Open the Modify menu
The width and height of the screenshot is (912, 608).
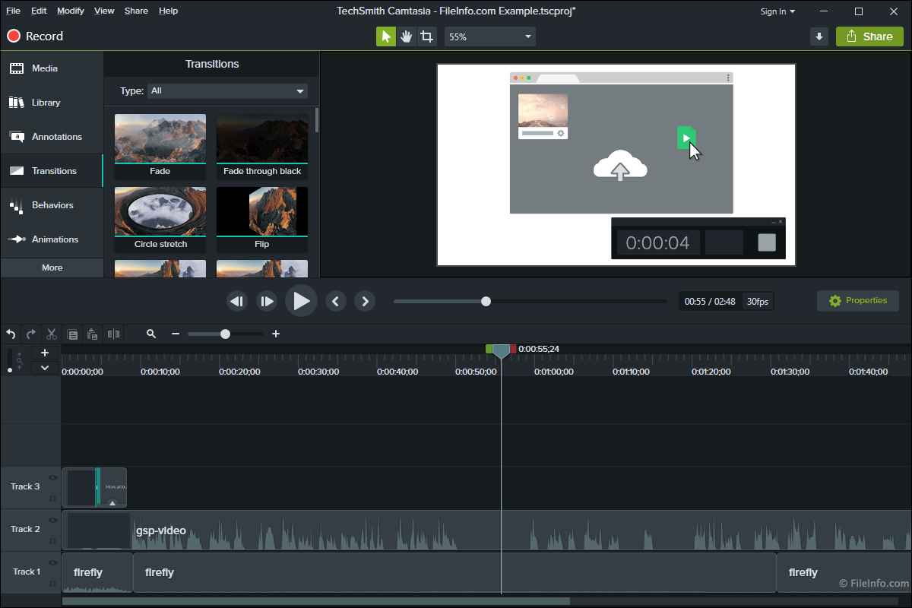point(71,11)
